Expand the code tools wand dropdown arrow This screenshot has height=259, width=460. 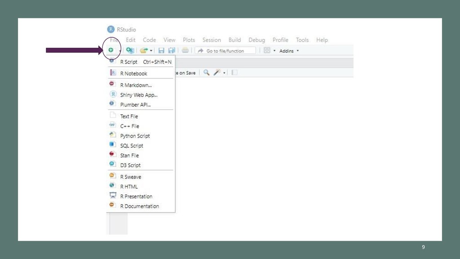pos(224,73)
